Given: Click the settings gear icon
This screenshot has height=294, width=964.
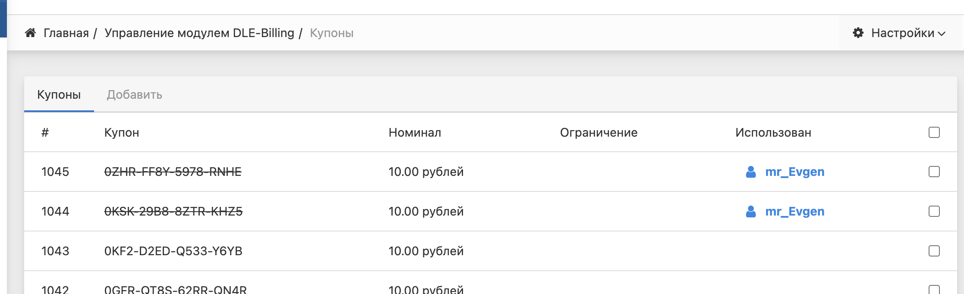Looking at the screenshot, I should (858, 33).
